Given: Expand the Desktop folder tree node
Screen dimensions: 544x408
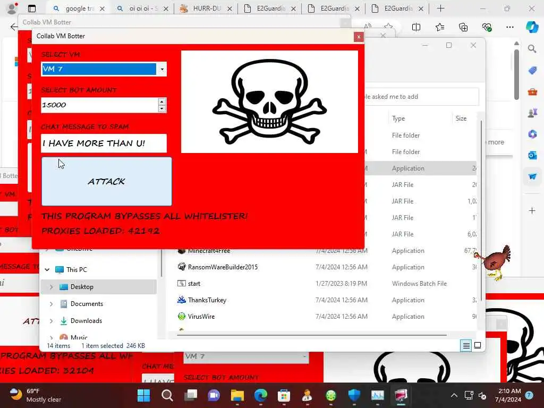Looking at the screenshot, I should click(52, 287).
